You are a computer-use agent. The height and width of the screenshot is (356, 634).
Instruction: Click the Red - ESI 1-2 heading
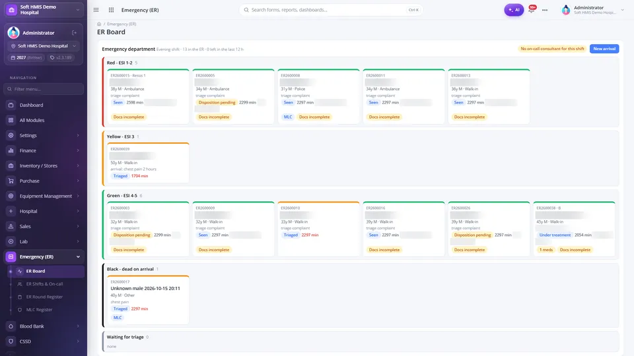[x=120, y=63]
